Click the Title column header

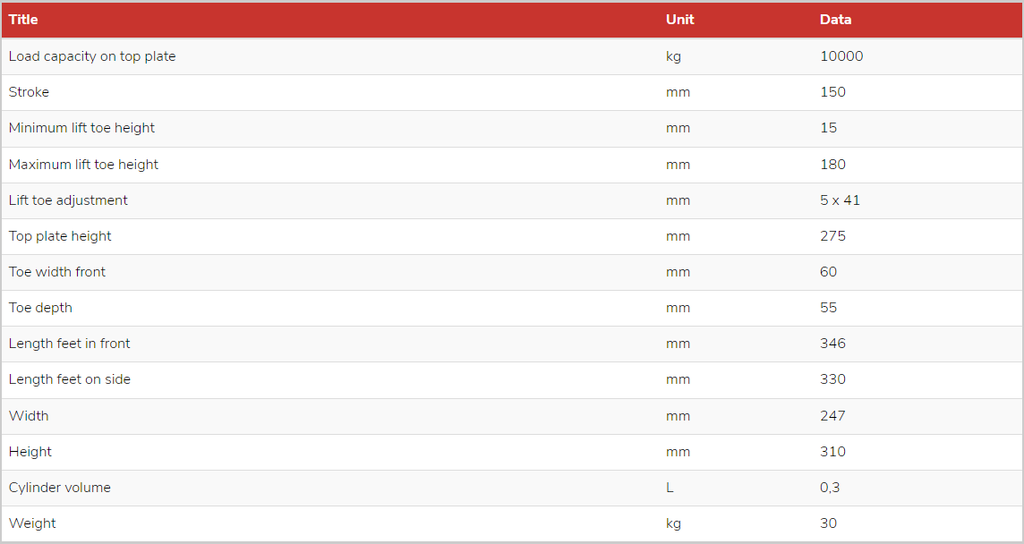tap(23, 20)
